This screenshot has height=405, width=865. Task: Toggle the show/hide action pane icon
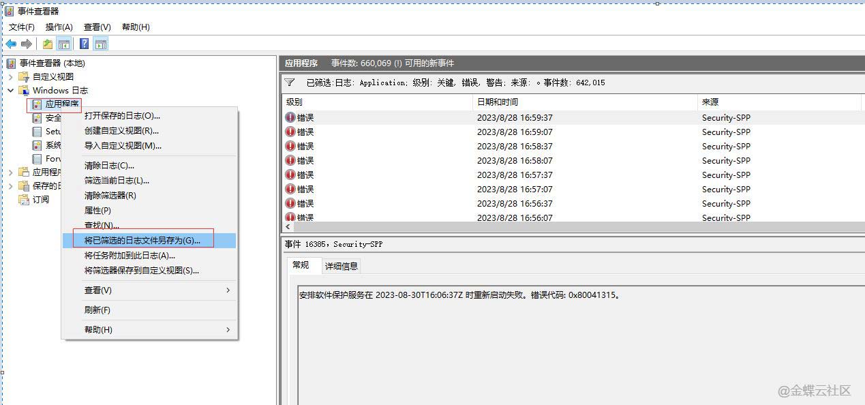pyautogui.click(x=101, y=44)
